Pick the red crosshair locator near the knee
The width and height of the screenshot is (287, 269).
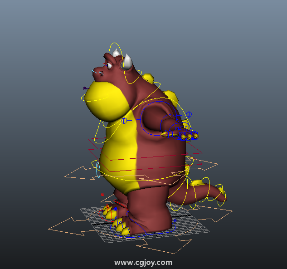[102, 194]
